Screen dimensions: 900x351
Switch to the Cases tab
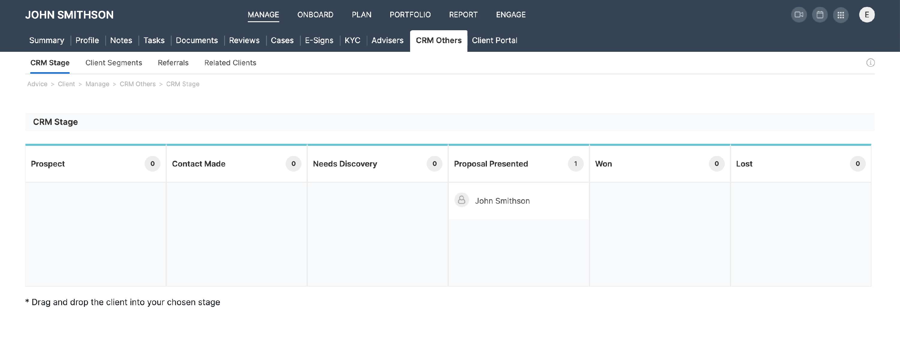click(282, 40)
